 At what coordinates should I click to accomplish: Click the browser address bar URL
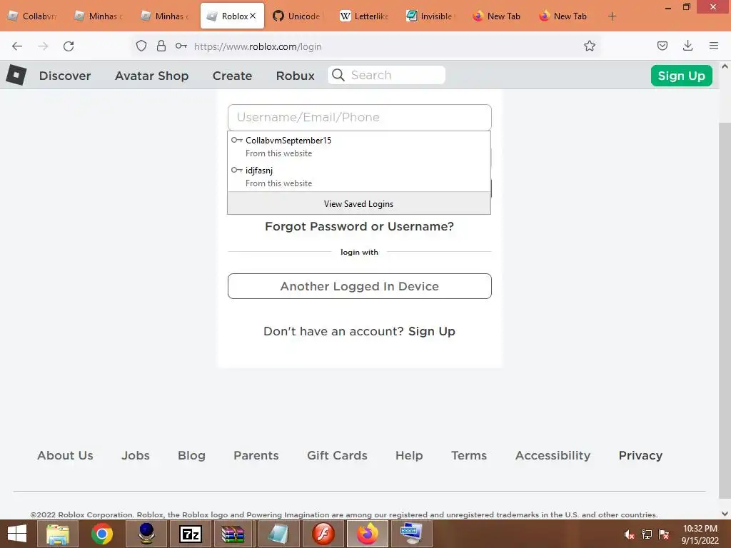click(x=258, y=46)
